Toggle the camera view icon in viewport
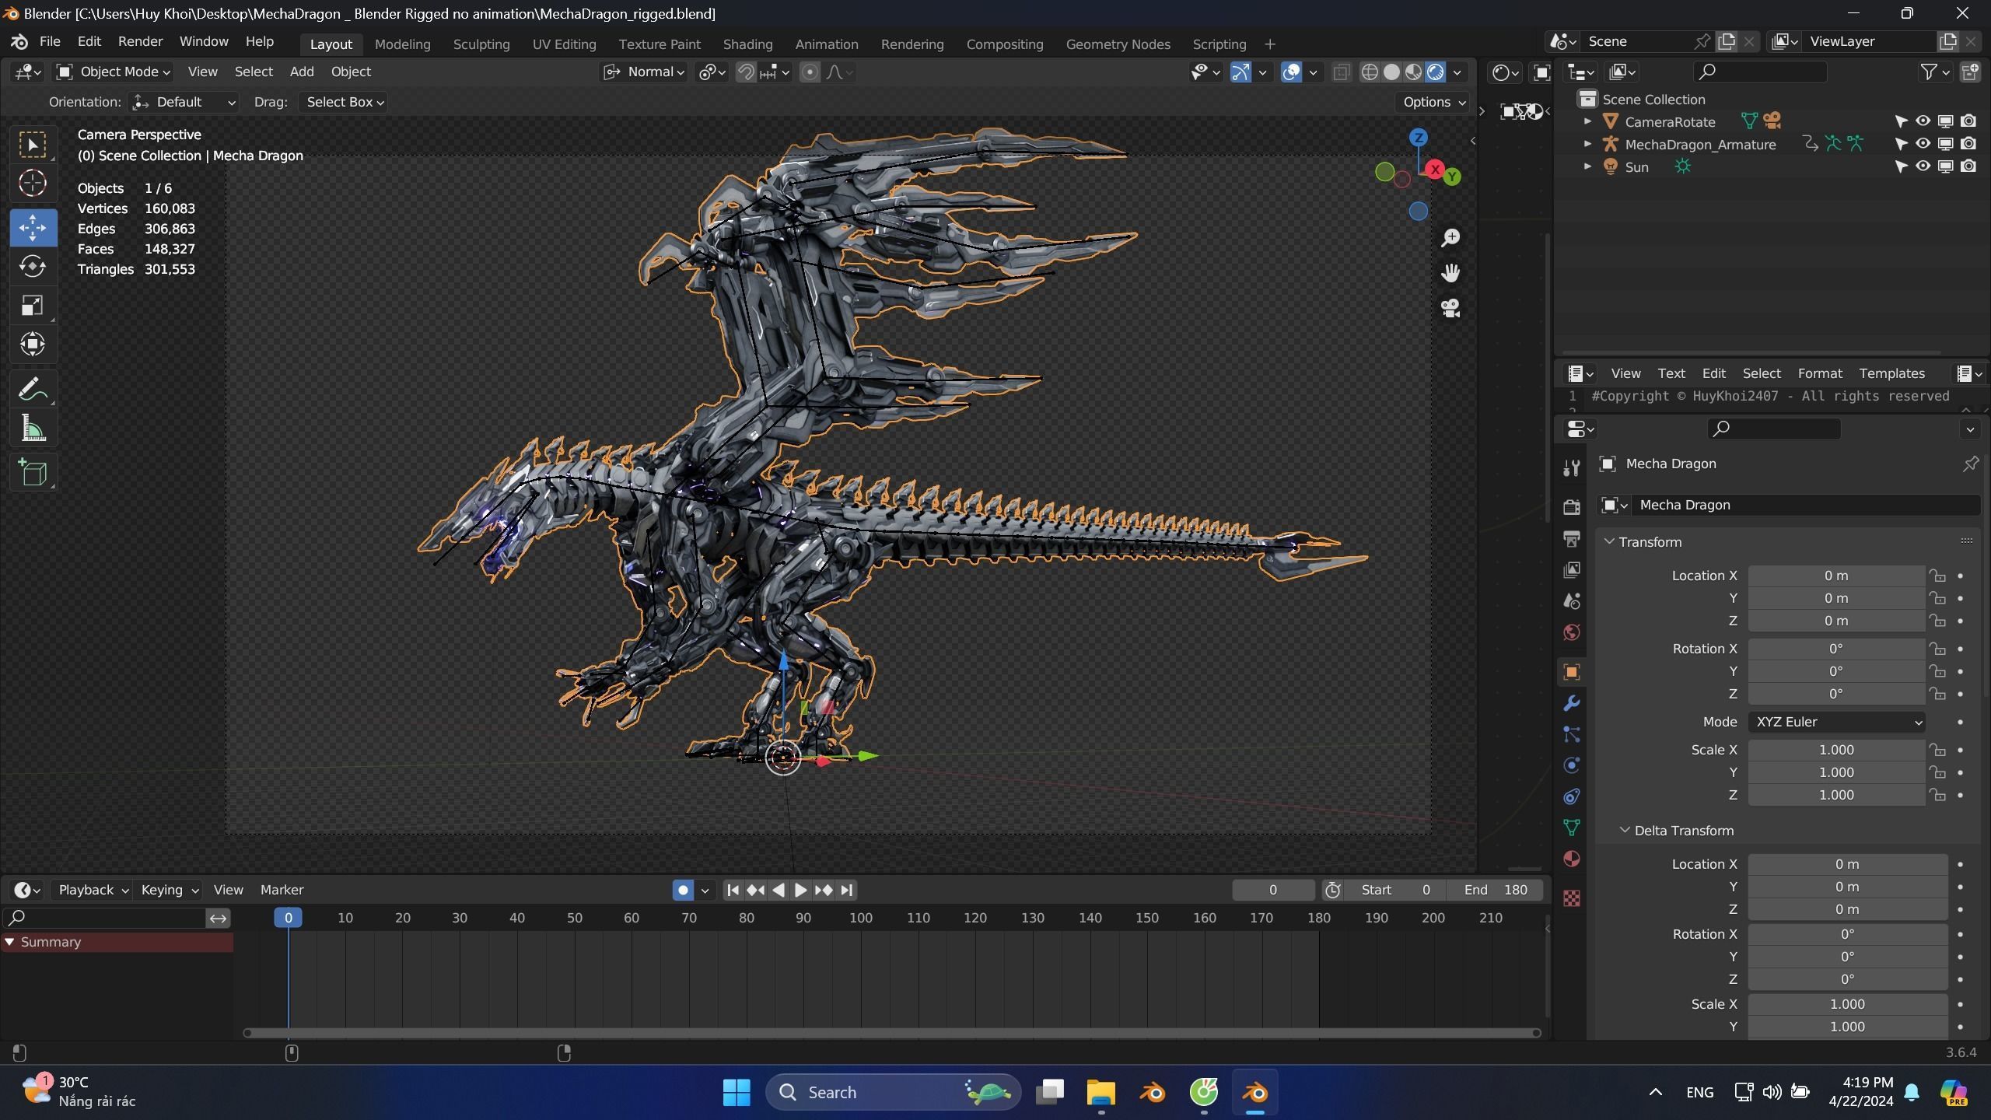This screenshot has height=1120, width=1991. [x=1450, y=308]
